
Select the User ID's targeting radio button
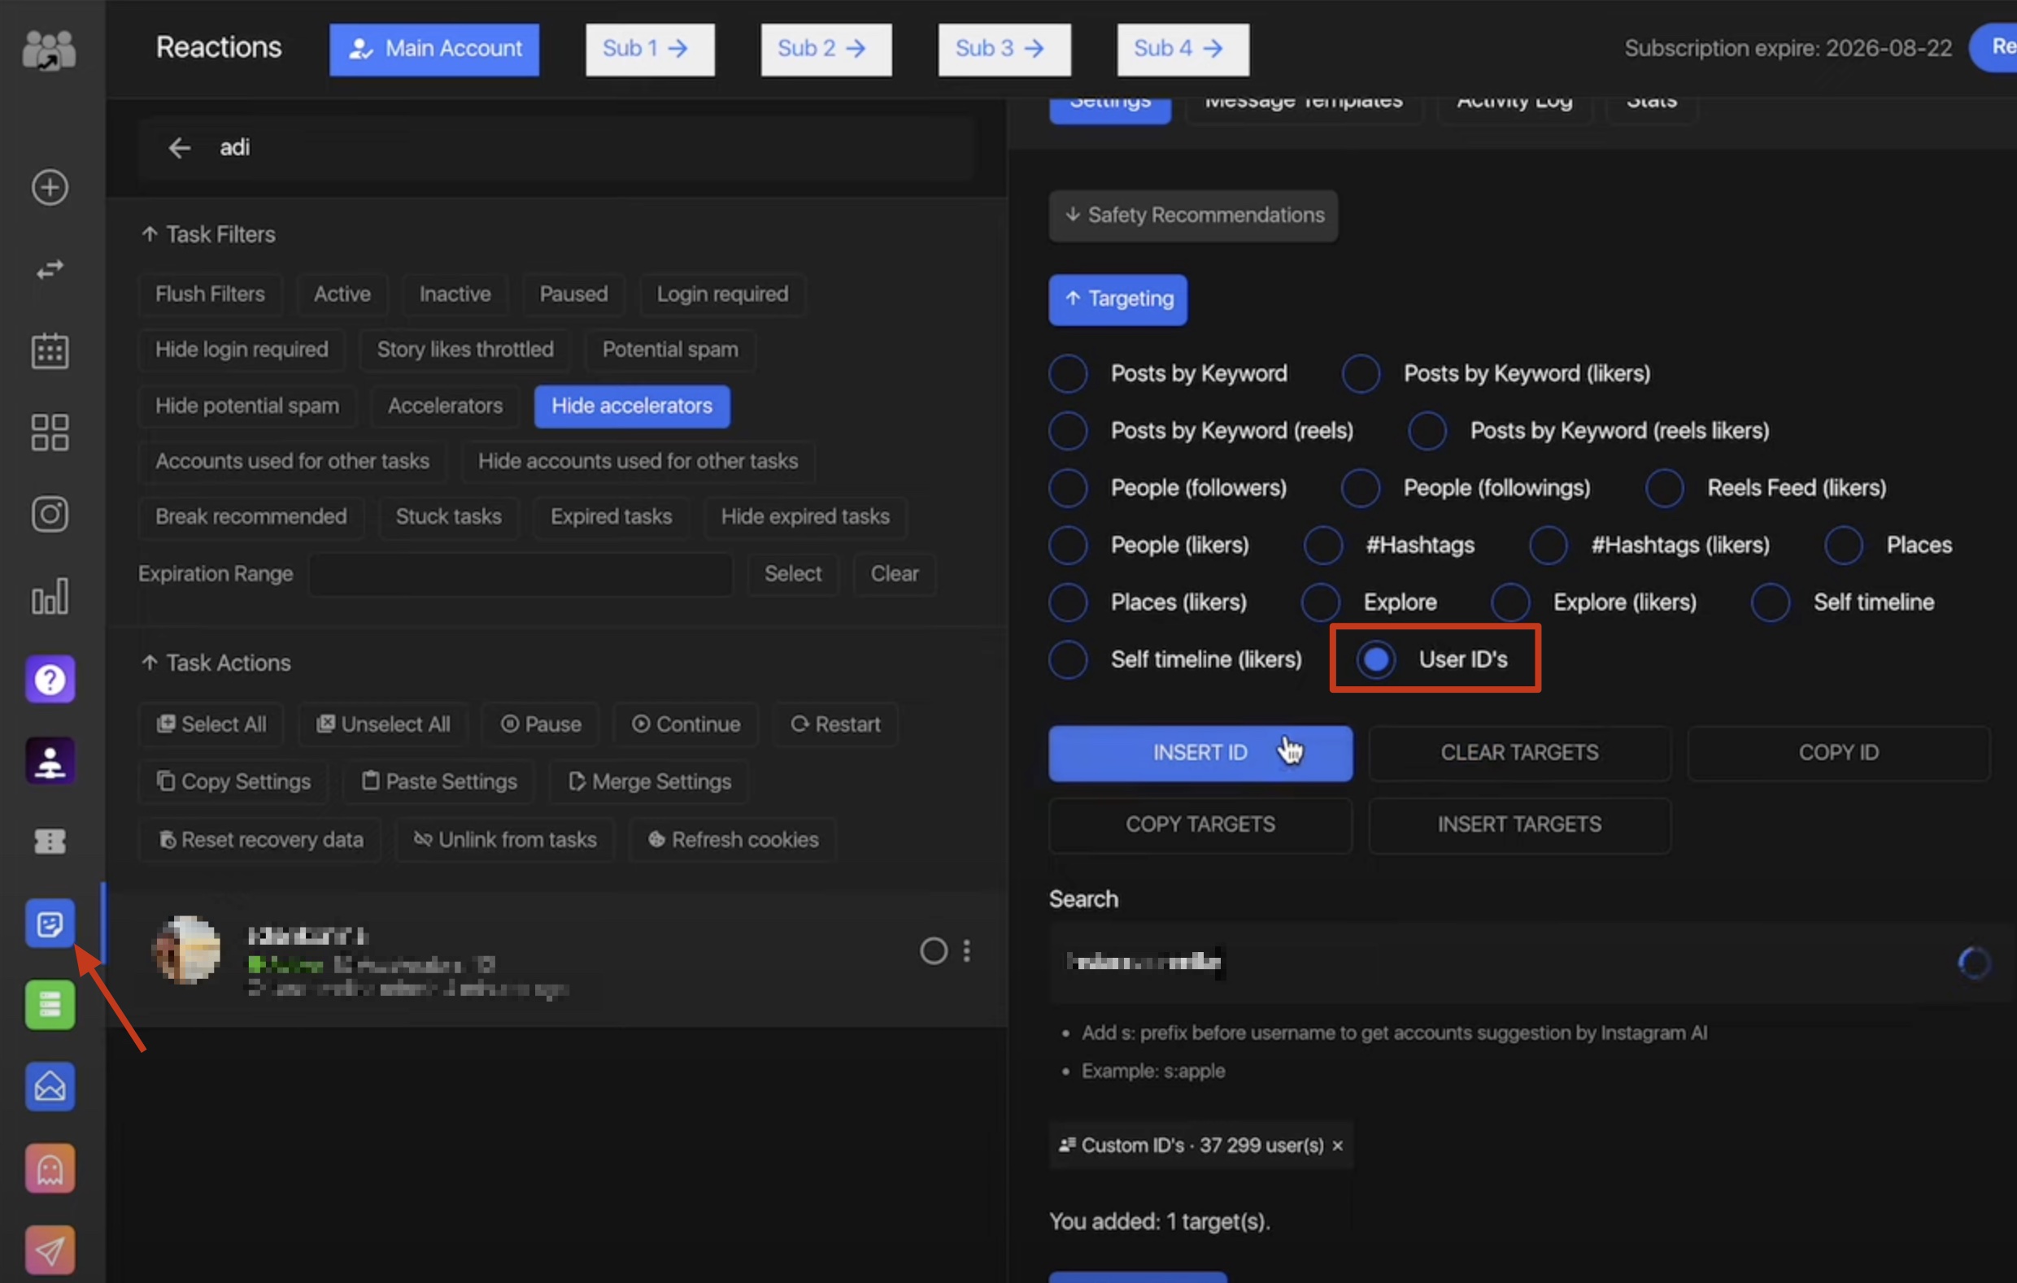pos(1374,659)
